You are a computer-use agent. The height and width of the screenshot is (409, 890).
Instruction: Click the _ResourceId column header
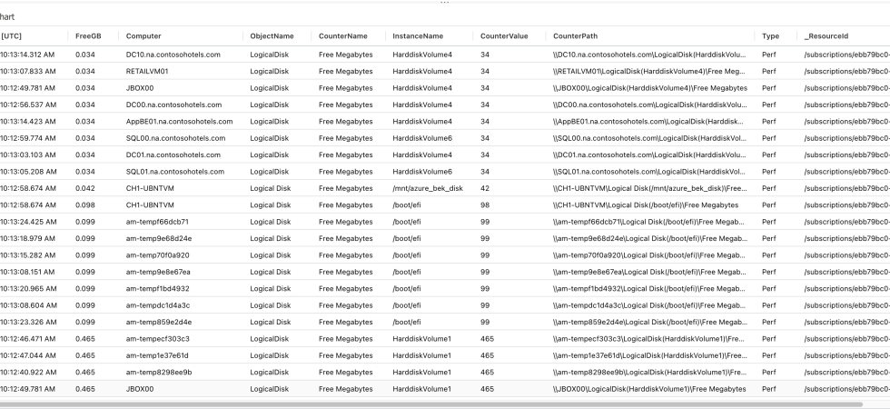coord(826,35)
